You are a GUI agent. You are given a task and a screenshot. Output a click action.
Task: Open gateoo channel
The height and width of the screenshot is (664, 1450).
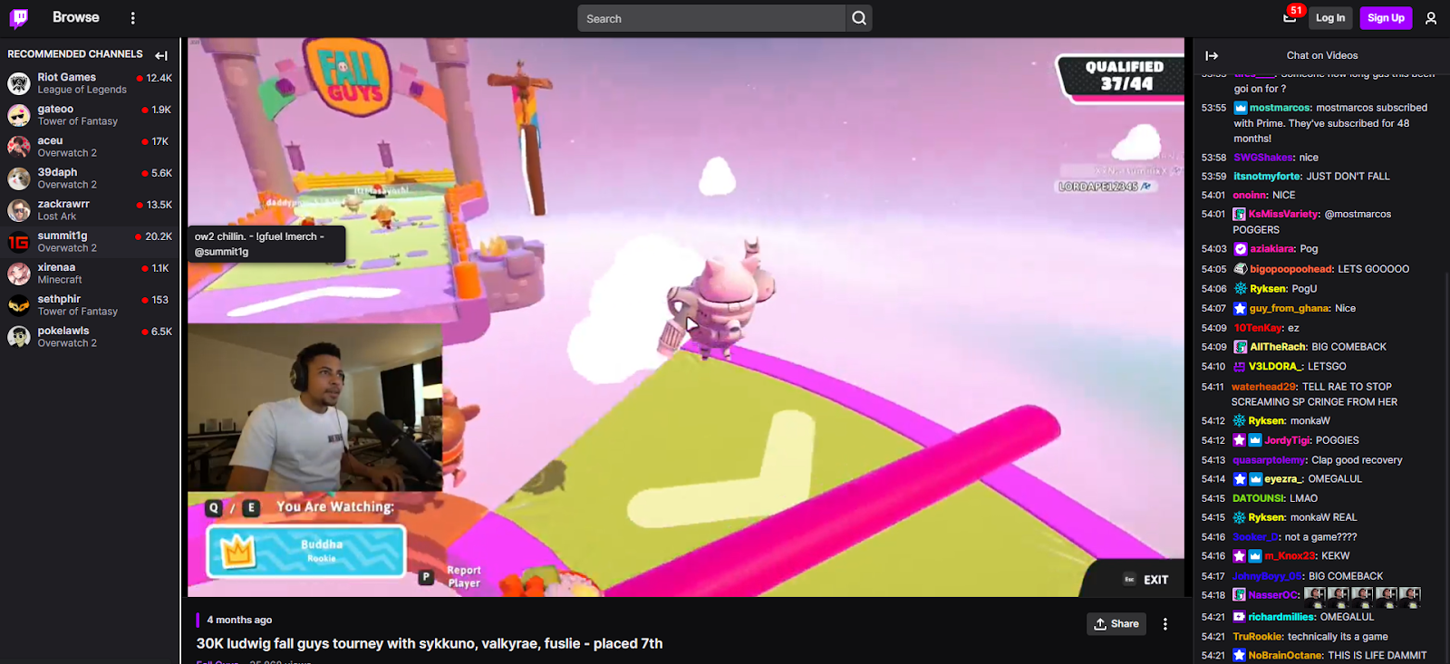pyautogui.click(x=90, y=115)
